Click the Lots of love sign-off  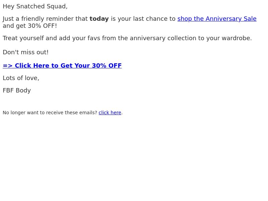[x=21, y=78]
